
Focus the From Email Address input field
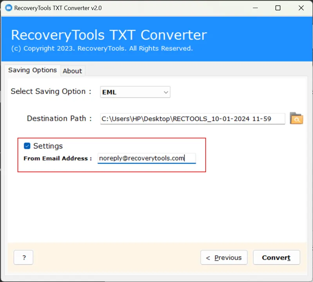146,158
